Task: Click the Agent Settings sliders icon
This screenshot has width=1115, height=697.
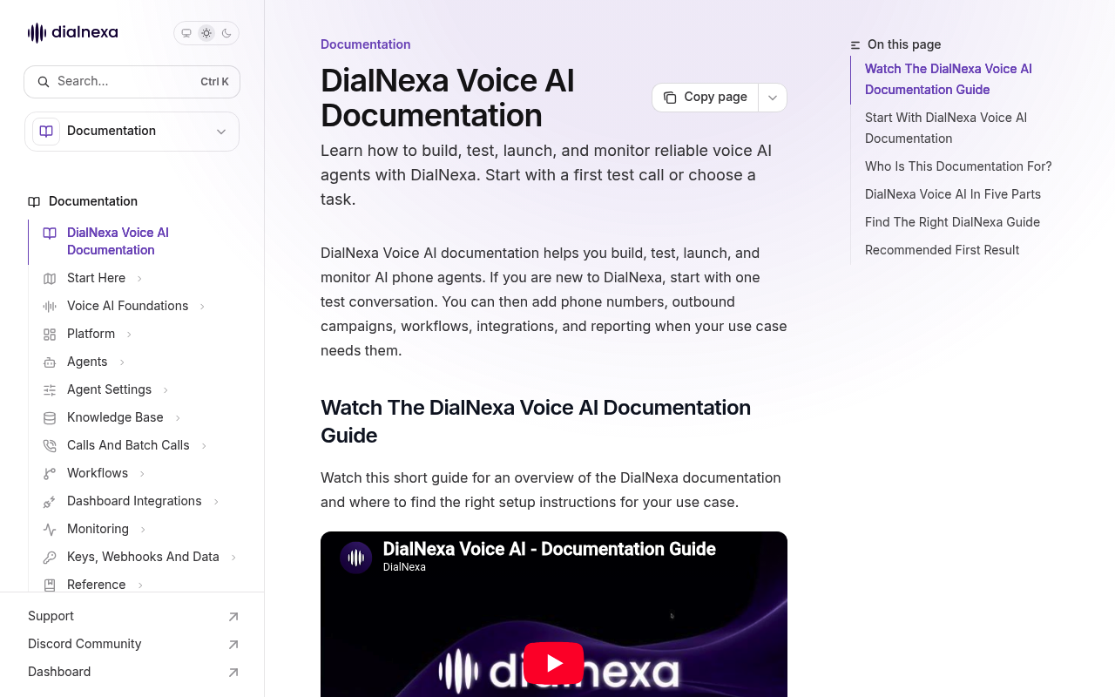Action: (50, 389)
